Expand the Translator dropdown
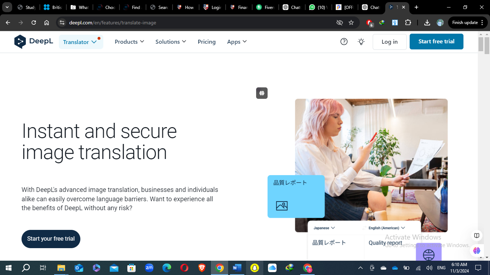The height and width of the screenshot is (275, 490). tap(81, 42)
